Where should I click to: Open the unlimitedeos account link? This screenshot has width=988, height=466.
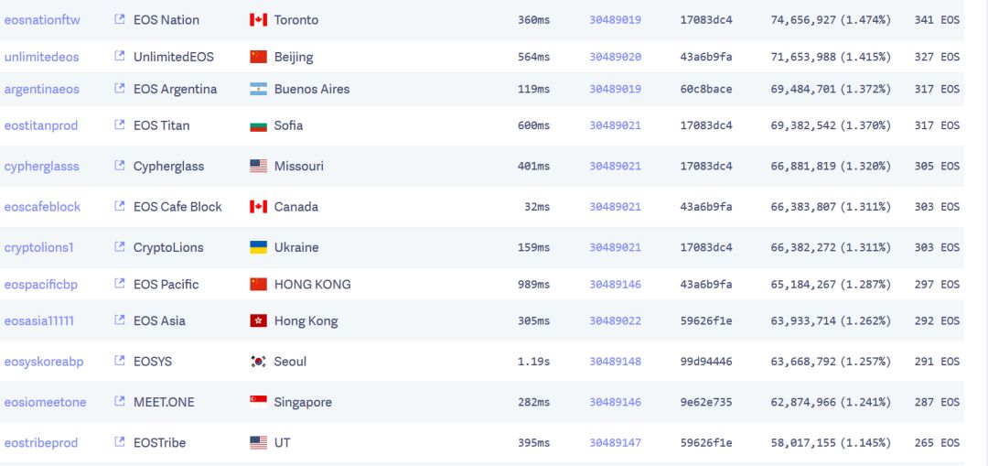[41, 57]
